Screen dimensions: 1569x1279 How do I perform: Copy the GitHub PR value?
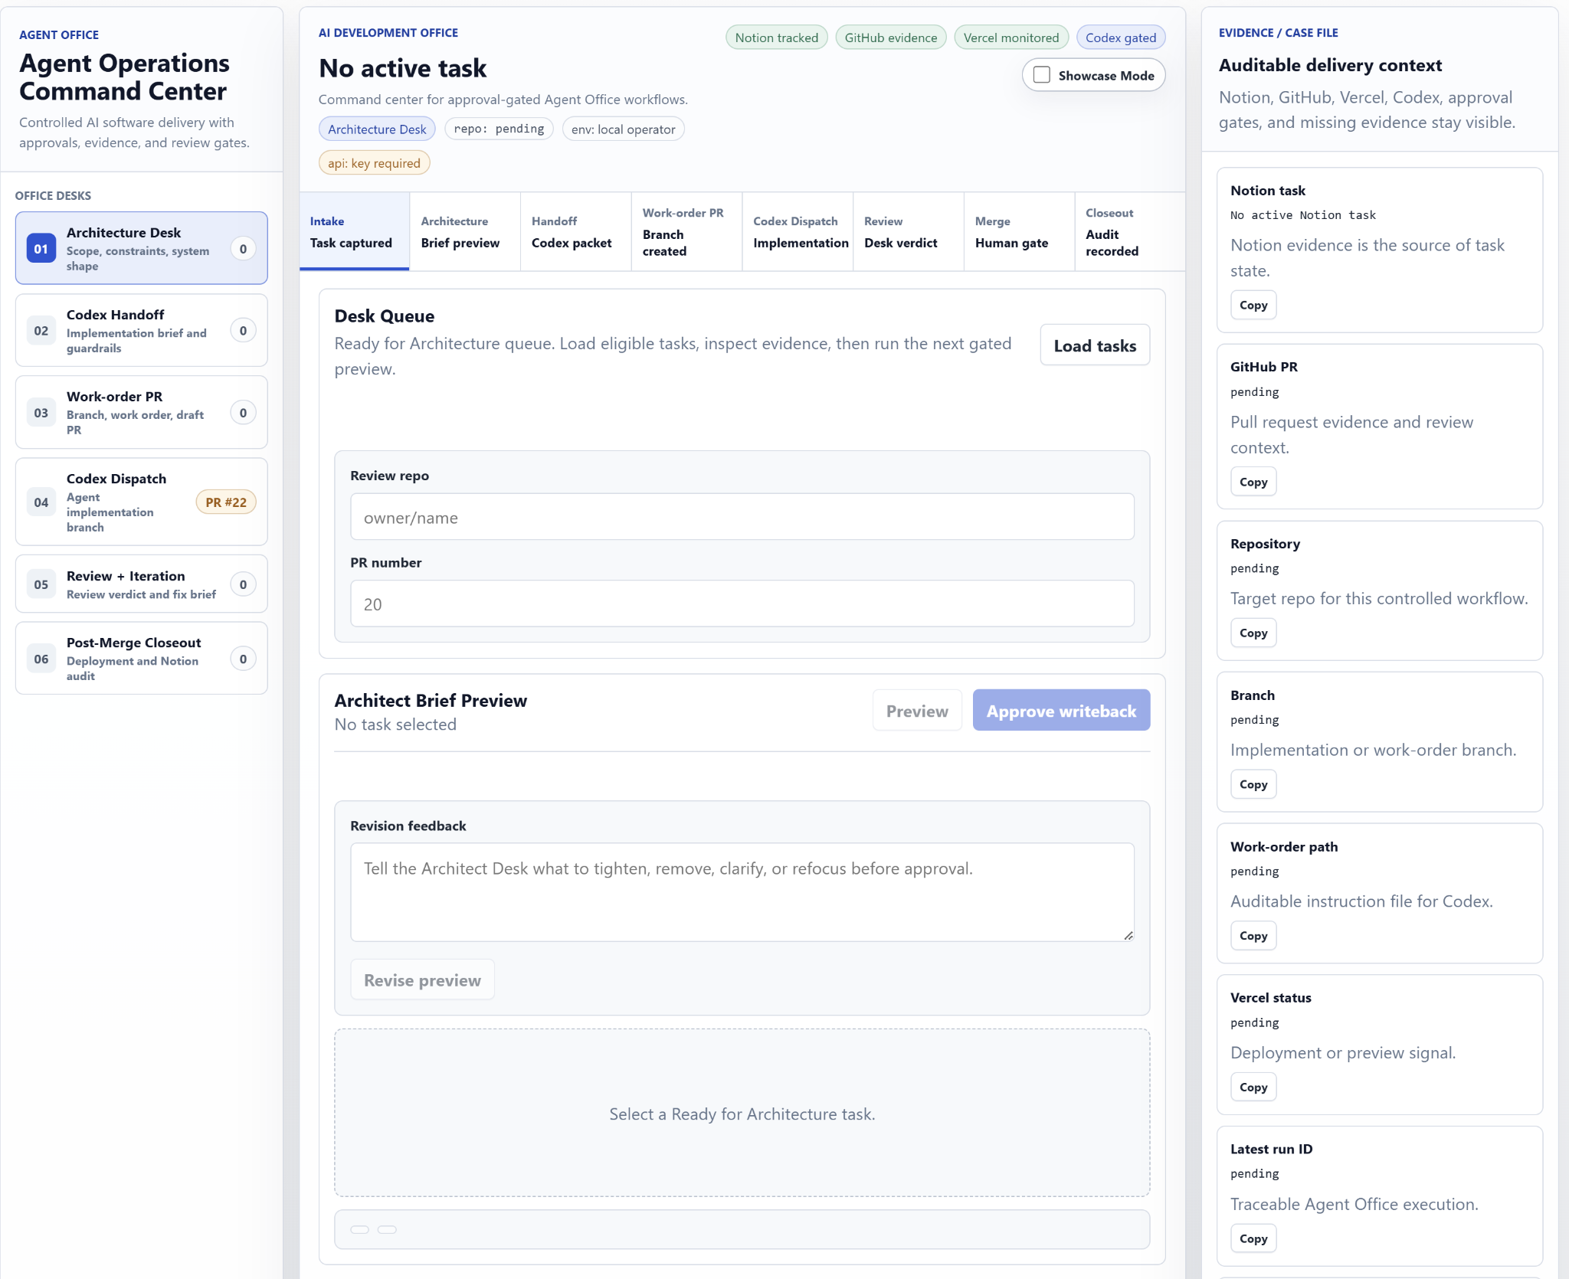(x=1253, y=482)
